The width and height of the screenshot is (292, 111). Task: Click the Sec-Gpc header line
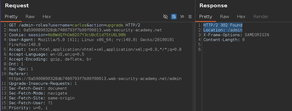21,69
